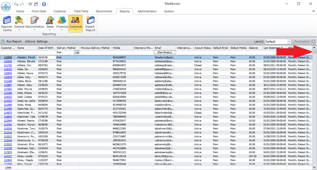Open customer number 120996 link
Image resolution: width=317 pixels, height=170 pixels.
8,57
